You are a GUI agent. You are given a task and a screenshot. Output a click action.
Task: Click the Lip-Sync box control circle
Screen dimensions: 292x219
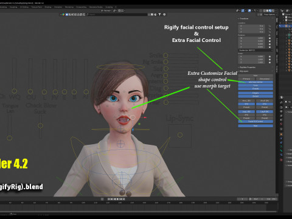click(180, 135)
